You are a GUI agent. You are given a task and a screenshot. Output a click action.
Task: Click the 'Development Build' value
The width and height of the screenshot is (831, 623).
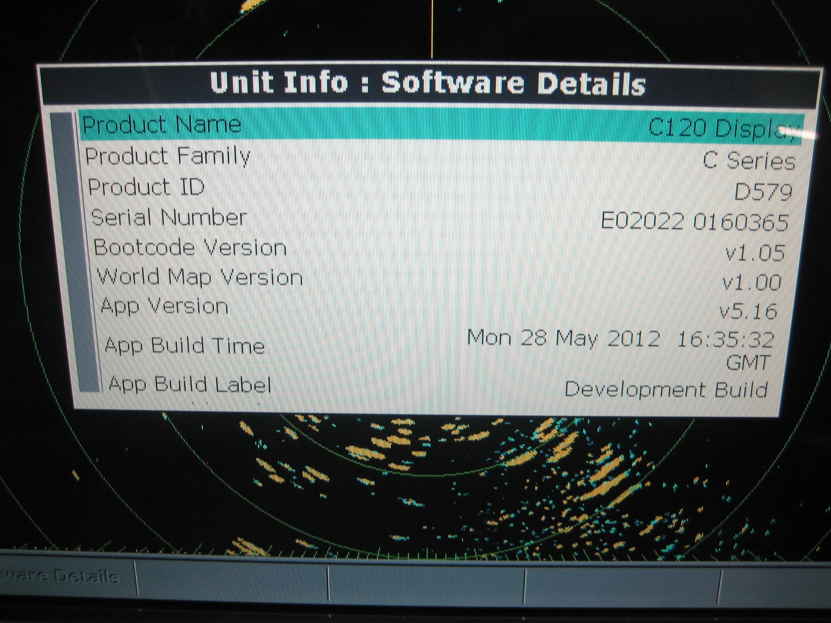point(666,390)
